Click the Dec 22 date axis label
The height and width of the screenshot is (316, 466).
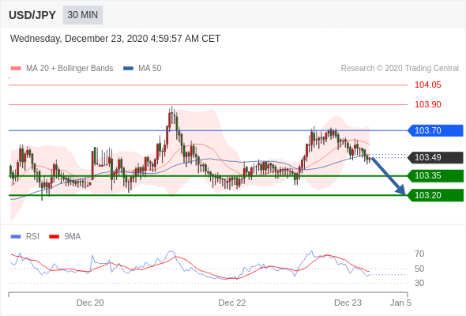(232, 303)
